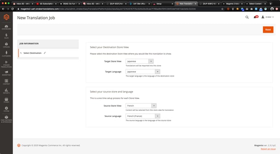This screenshot has width=280, height=154.
Task: Click the orange Next button
Action: pos(268,30)
